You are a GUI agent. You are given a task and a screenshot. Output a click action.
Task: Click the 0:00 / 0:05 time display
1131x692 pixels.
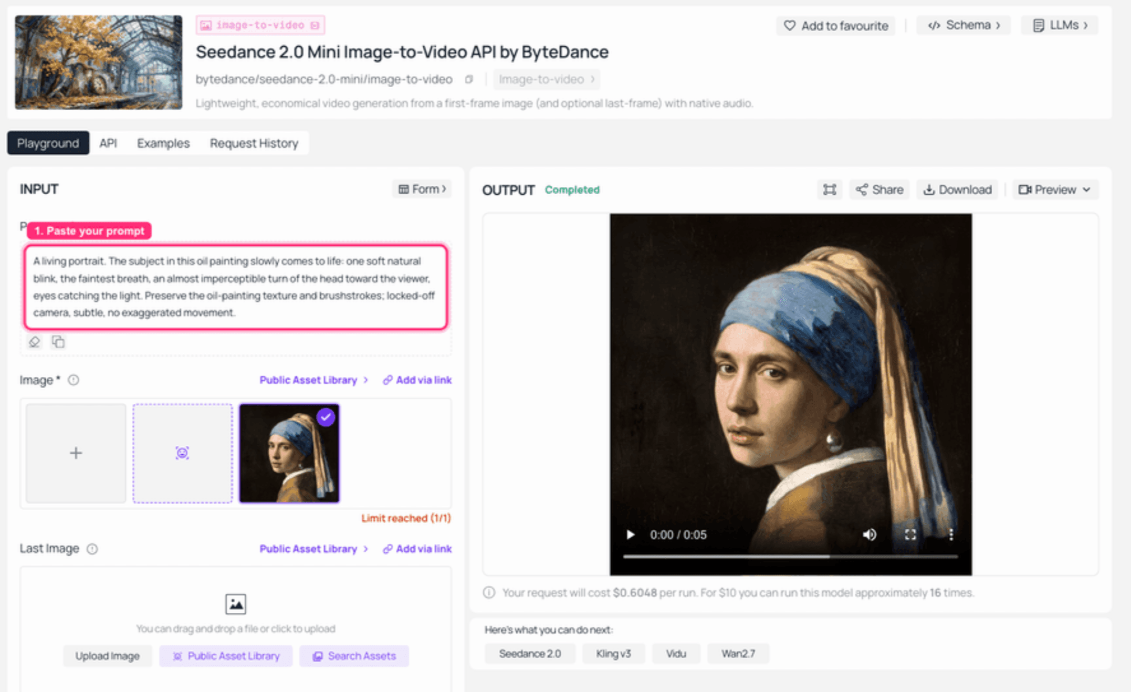678,534
